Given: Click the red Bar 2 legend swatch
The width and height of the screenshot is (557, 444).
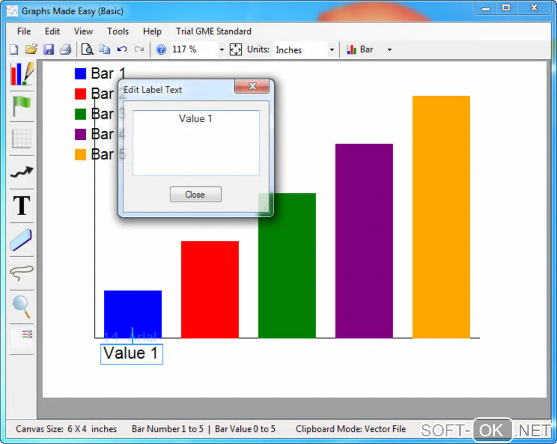Looking at the screenshot, I should (80, 94).
